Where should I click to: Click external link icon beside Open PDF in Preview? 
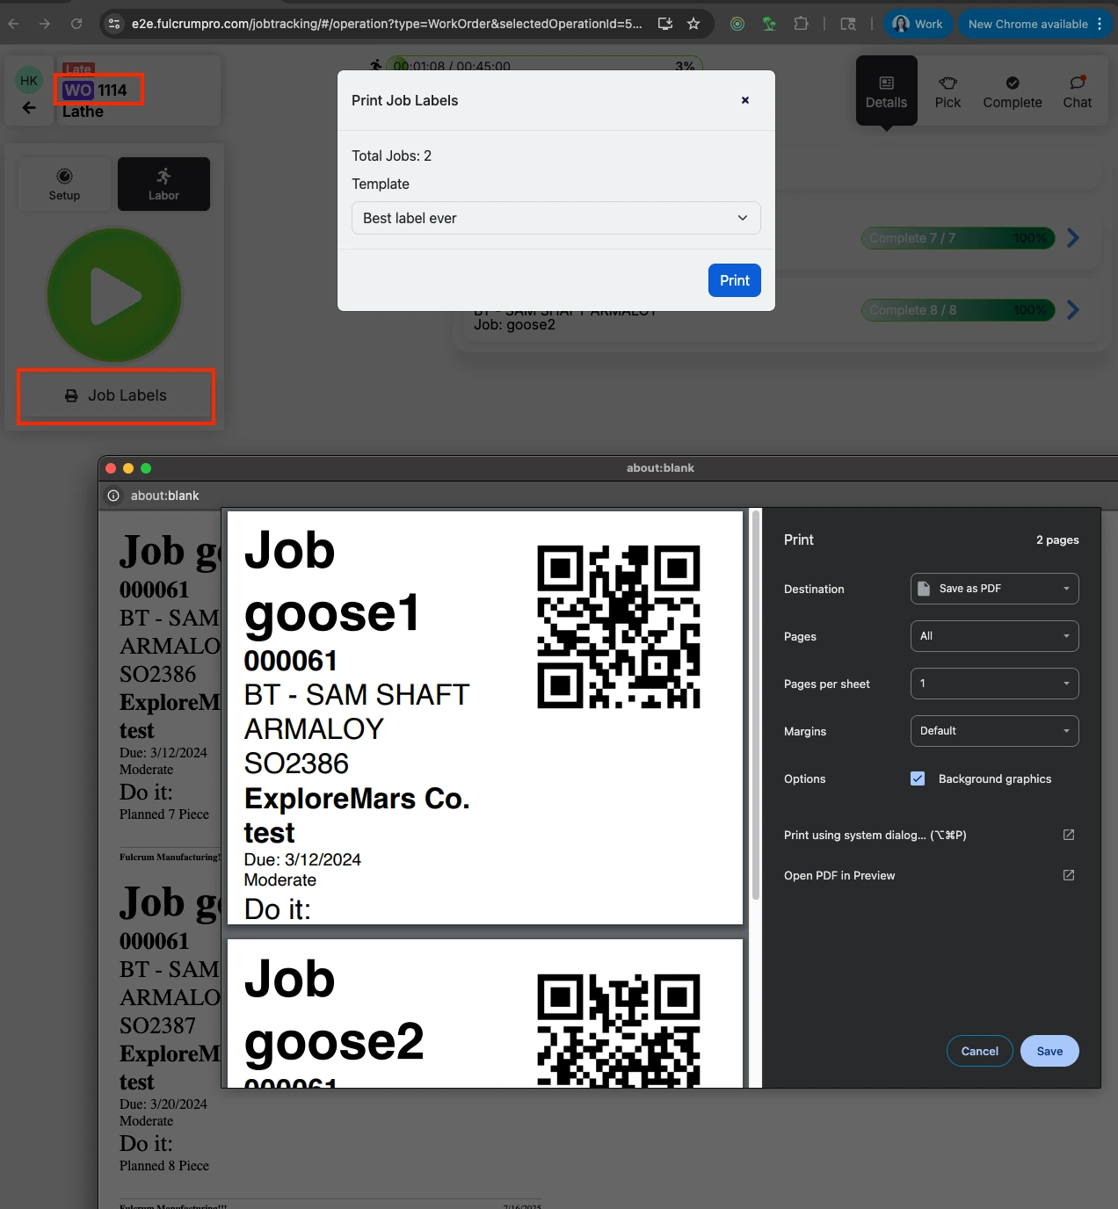(1069, 875)
